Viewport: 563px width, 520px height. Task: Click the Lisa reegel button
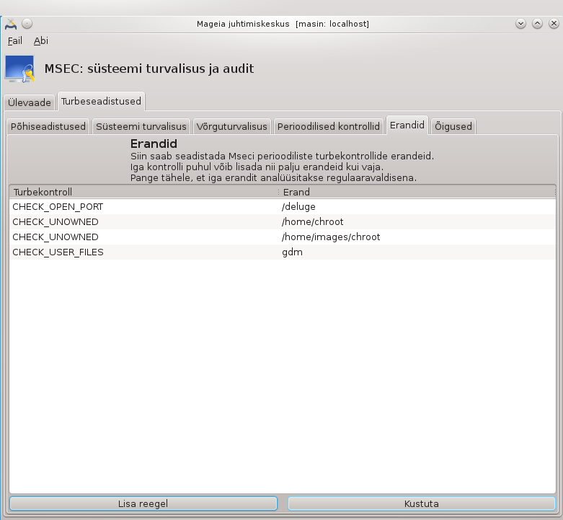[143, 503]
